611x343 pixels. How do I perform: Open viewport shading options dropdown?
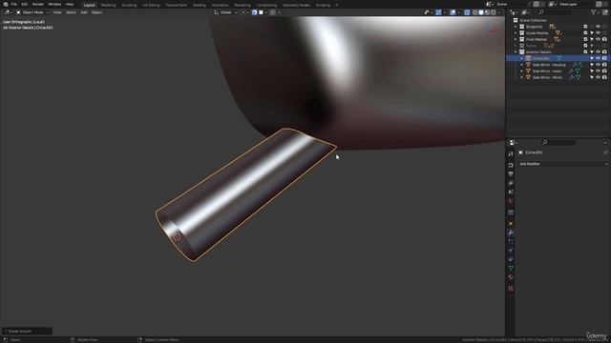(x=499, y=12)
